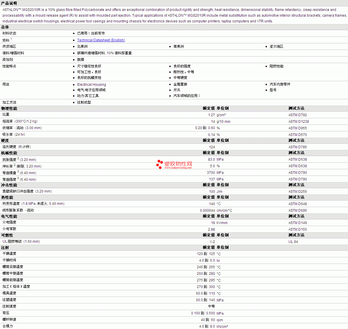
Task: Click the '电气性能' section heading
Action: tap(9, 216)
